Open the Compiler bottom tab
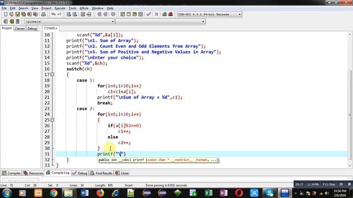Image resolution: width=353 pixels, height=198 pixels. click(x=11, y=173)
